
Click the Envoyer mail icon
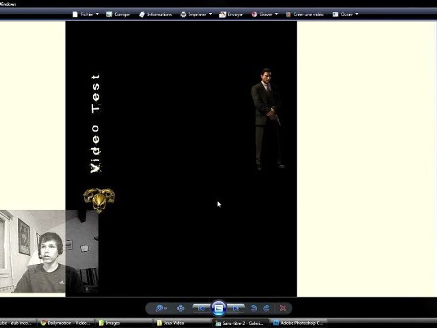(223, 15)
